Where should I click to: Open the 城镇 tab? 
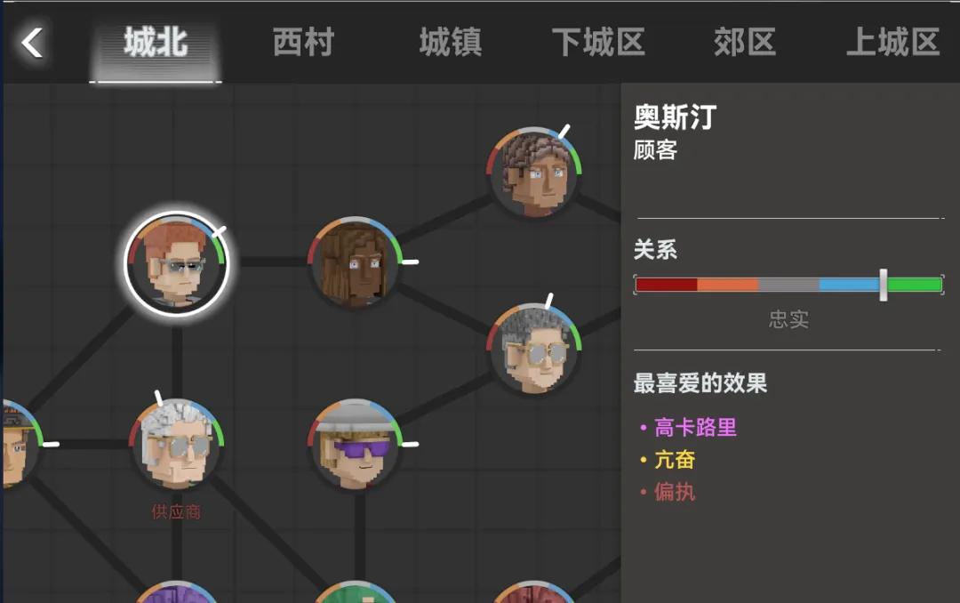[x=451, y=43]
